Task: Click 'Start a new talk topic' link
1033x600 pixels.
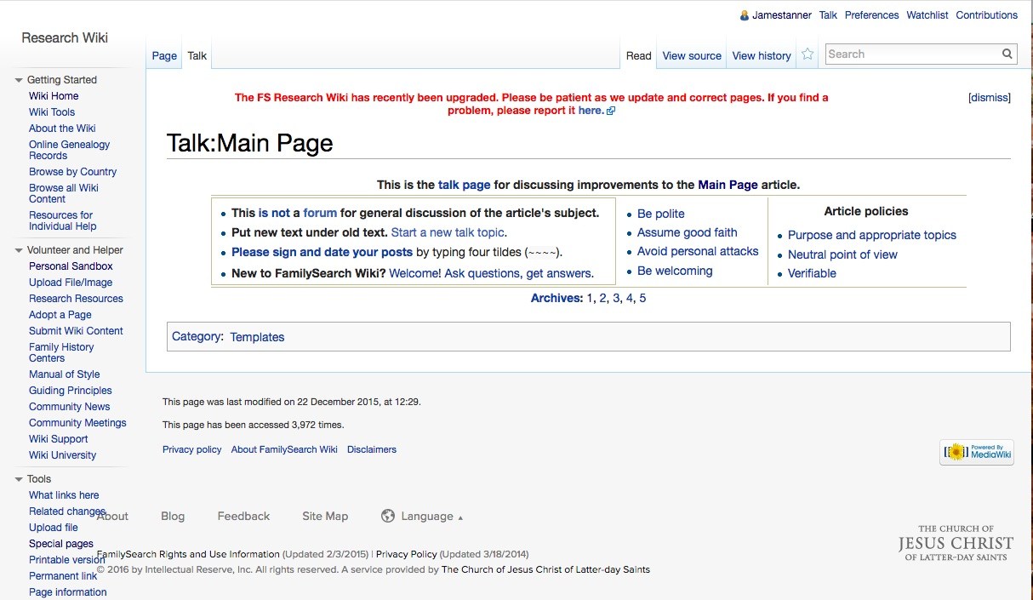Action: (x=448, y=232)
